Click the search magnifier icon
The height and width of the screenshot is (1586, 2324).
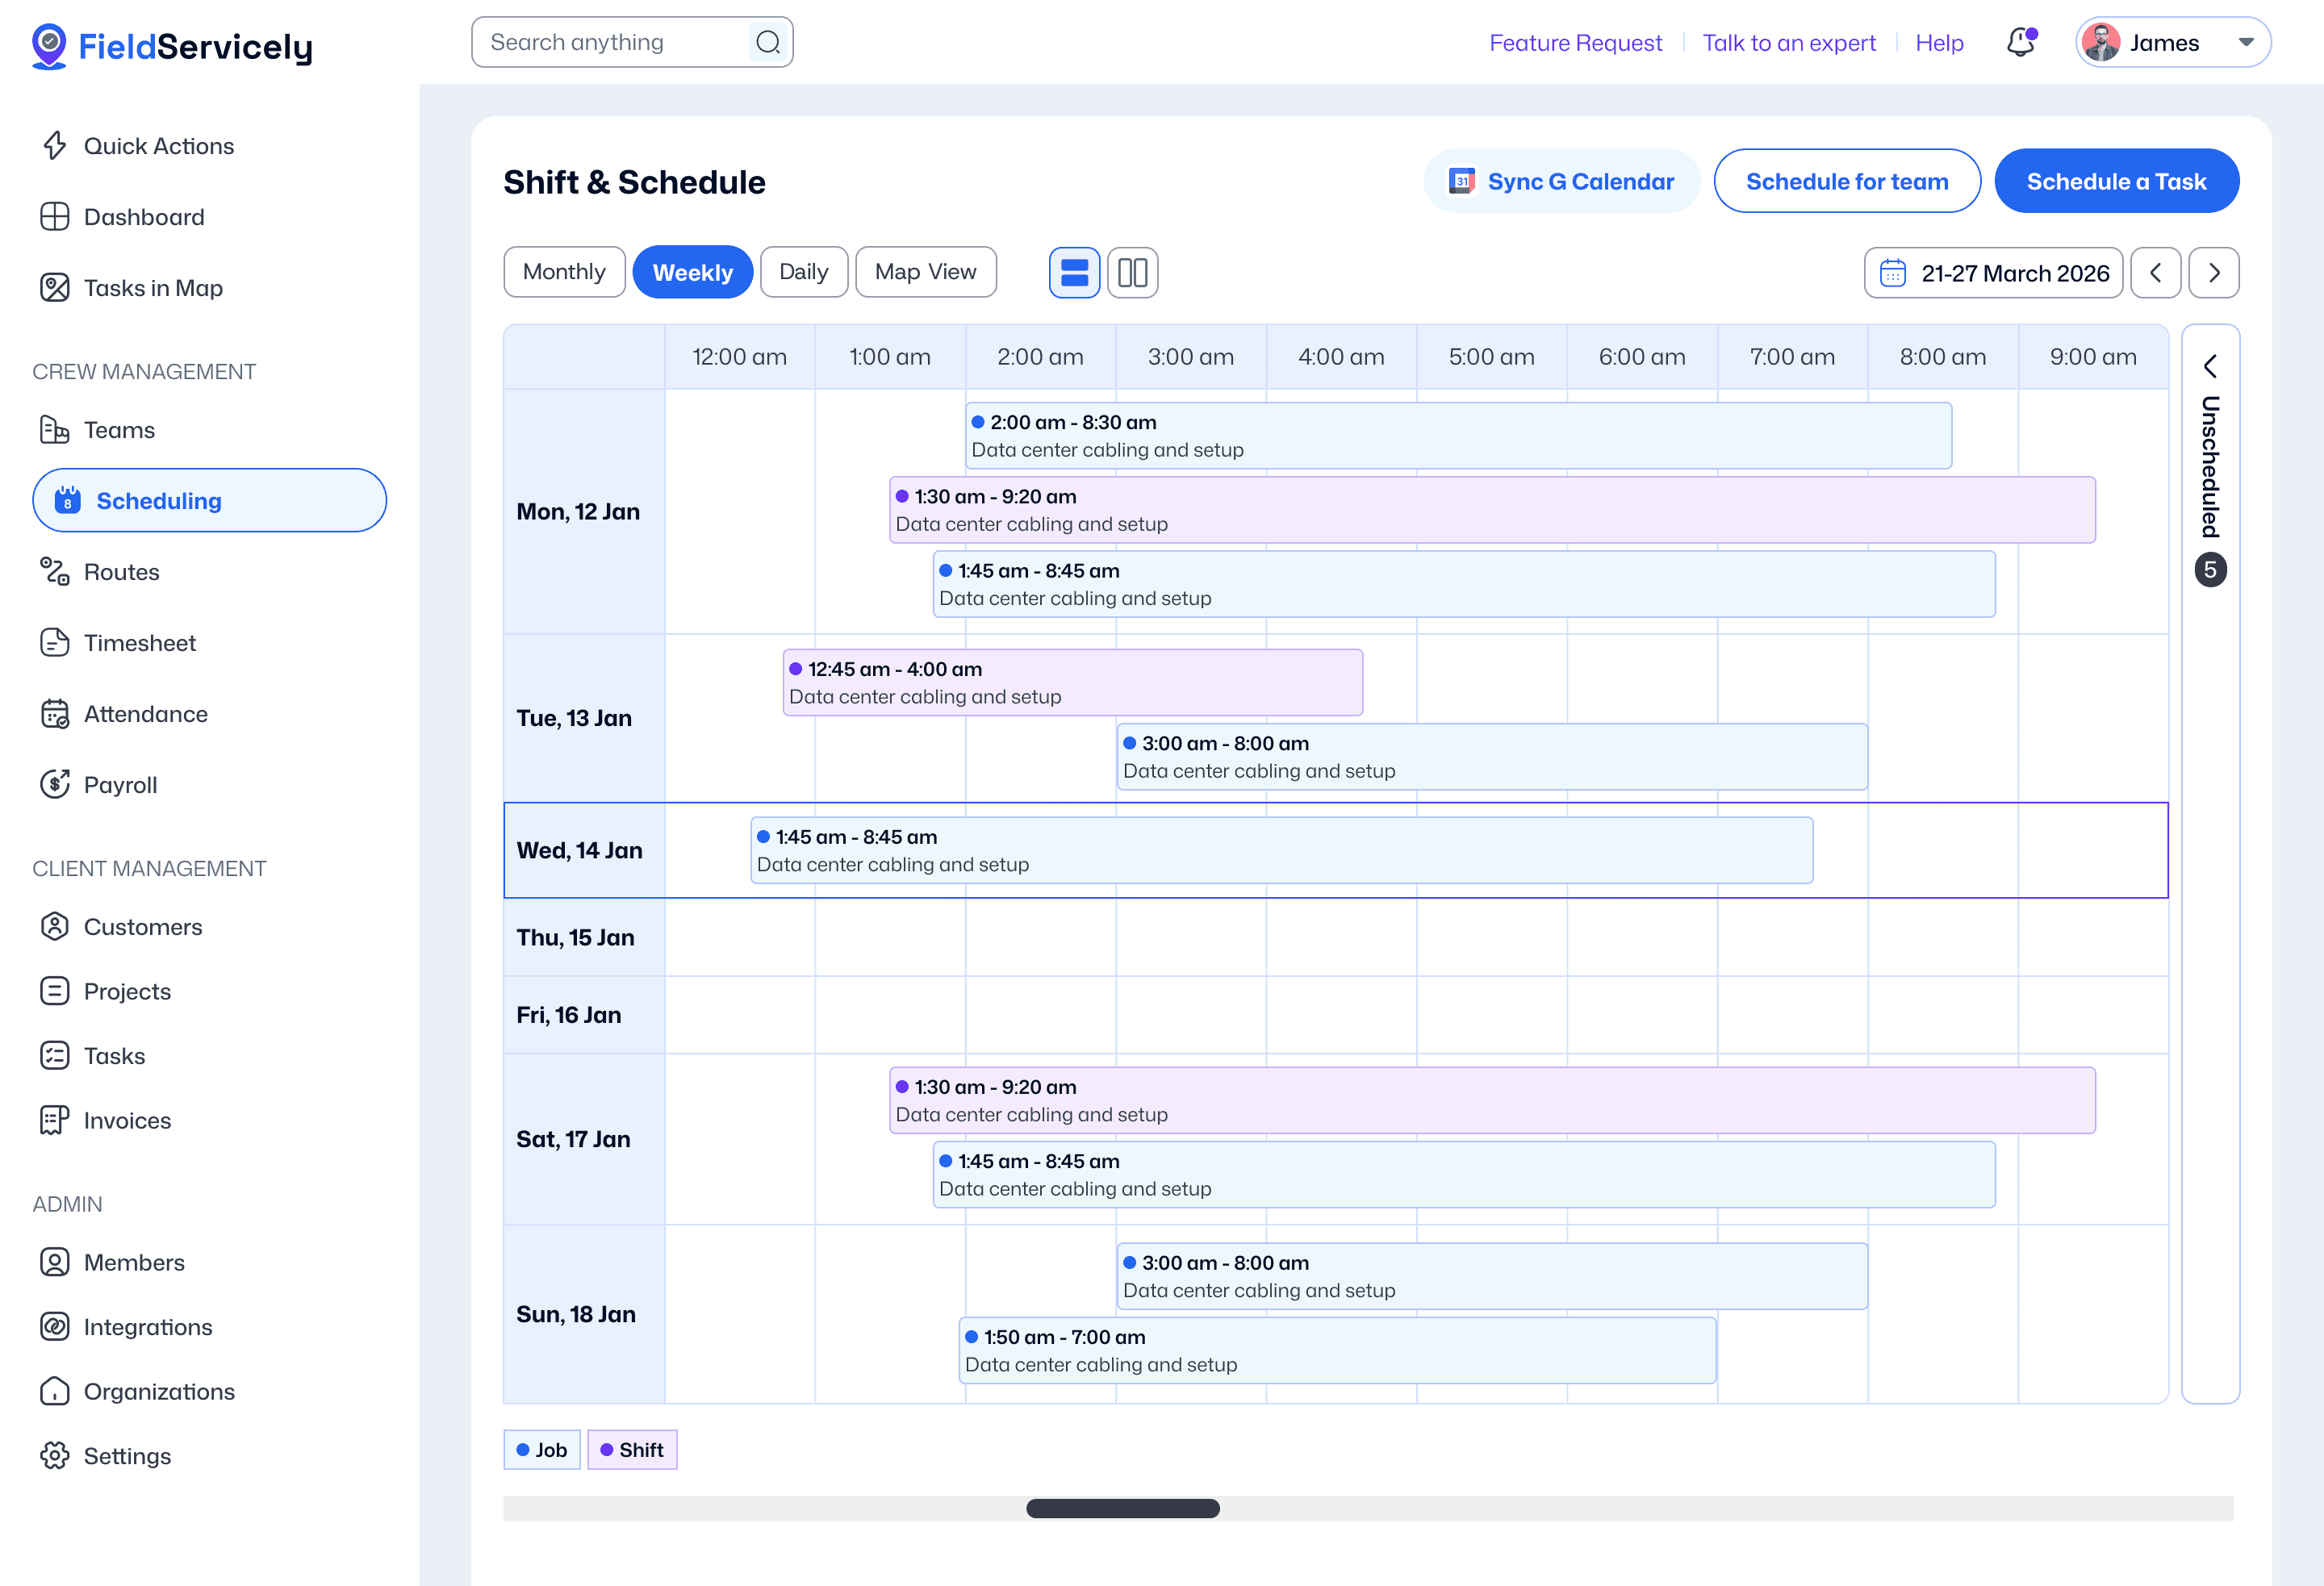768,42
